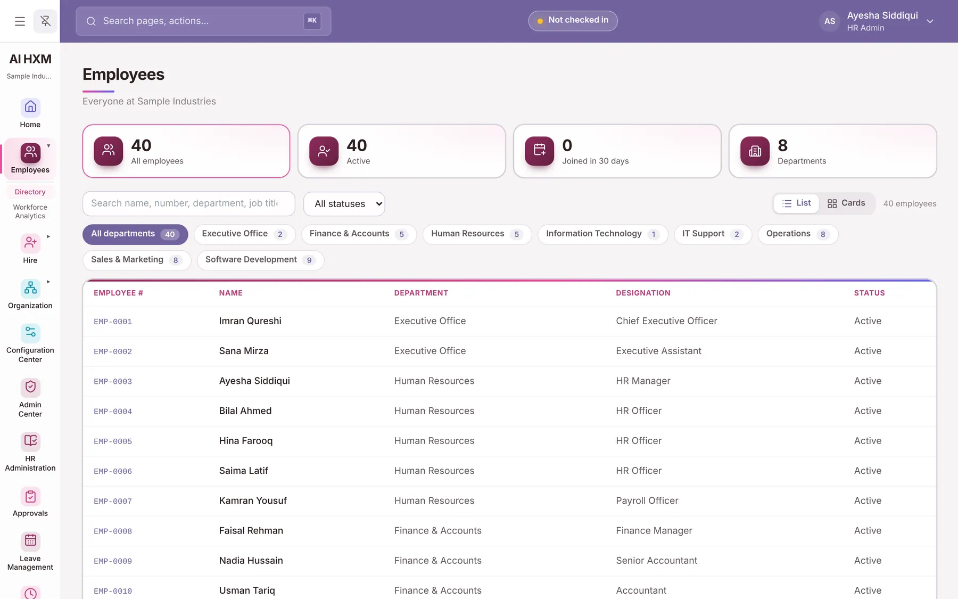Click the employee search field

(189, 203)
